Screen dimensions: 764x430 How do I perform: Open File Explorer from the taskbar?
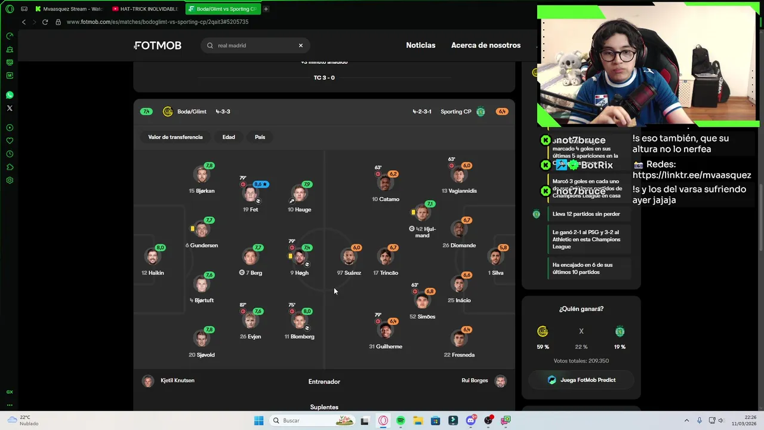pyautogui.click(x=418, y=420)
